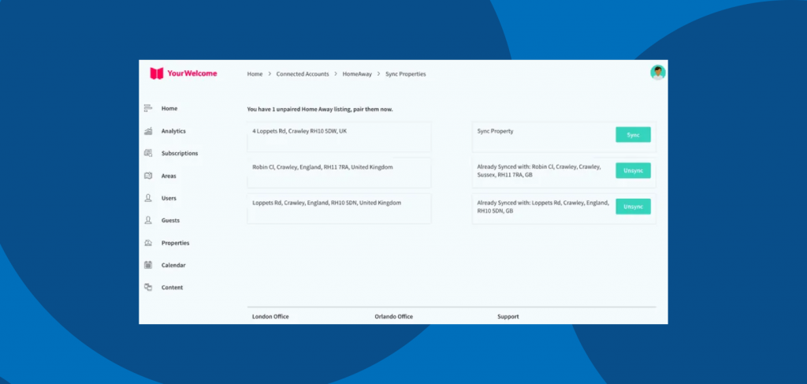Image resolution: width=807 pixels, height=384 pixels.
Task: Click the Home sidebar icon
Action: coord(147,108)
